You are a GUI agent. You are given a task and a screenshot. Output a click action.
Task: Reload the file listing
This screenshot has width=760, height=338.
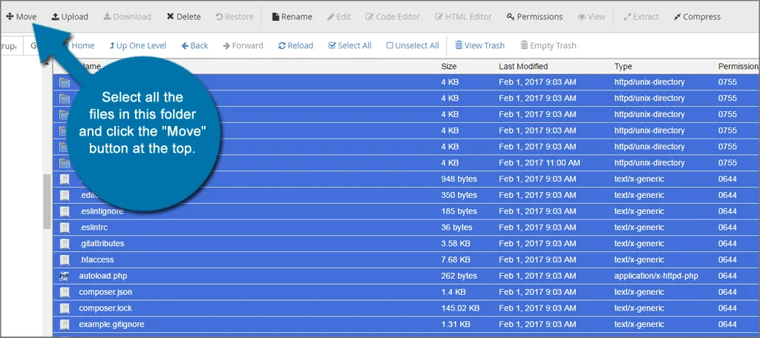click(x=295, y=45)
